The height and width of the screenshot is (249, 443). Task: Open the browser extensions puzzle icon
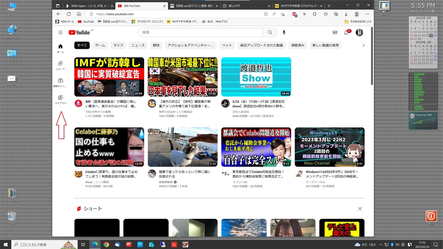tap(315, 14)
